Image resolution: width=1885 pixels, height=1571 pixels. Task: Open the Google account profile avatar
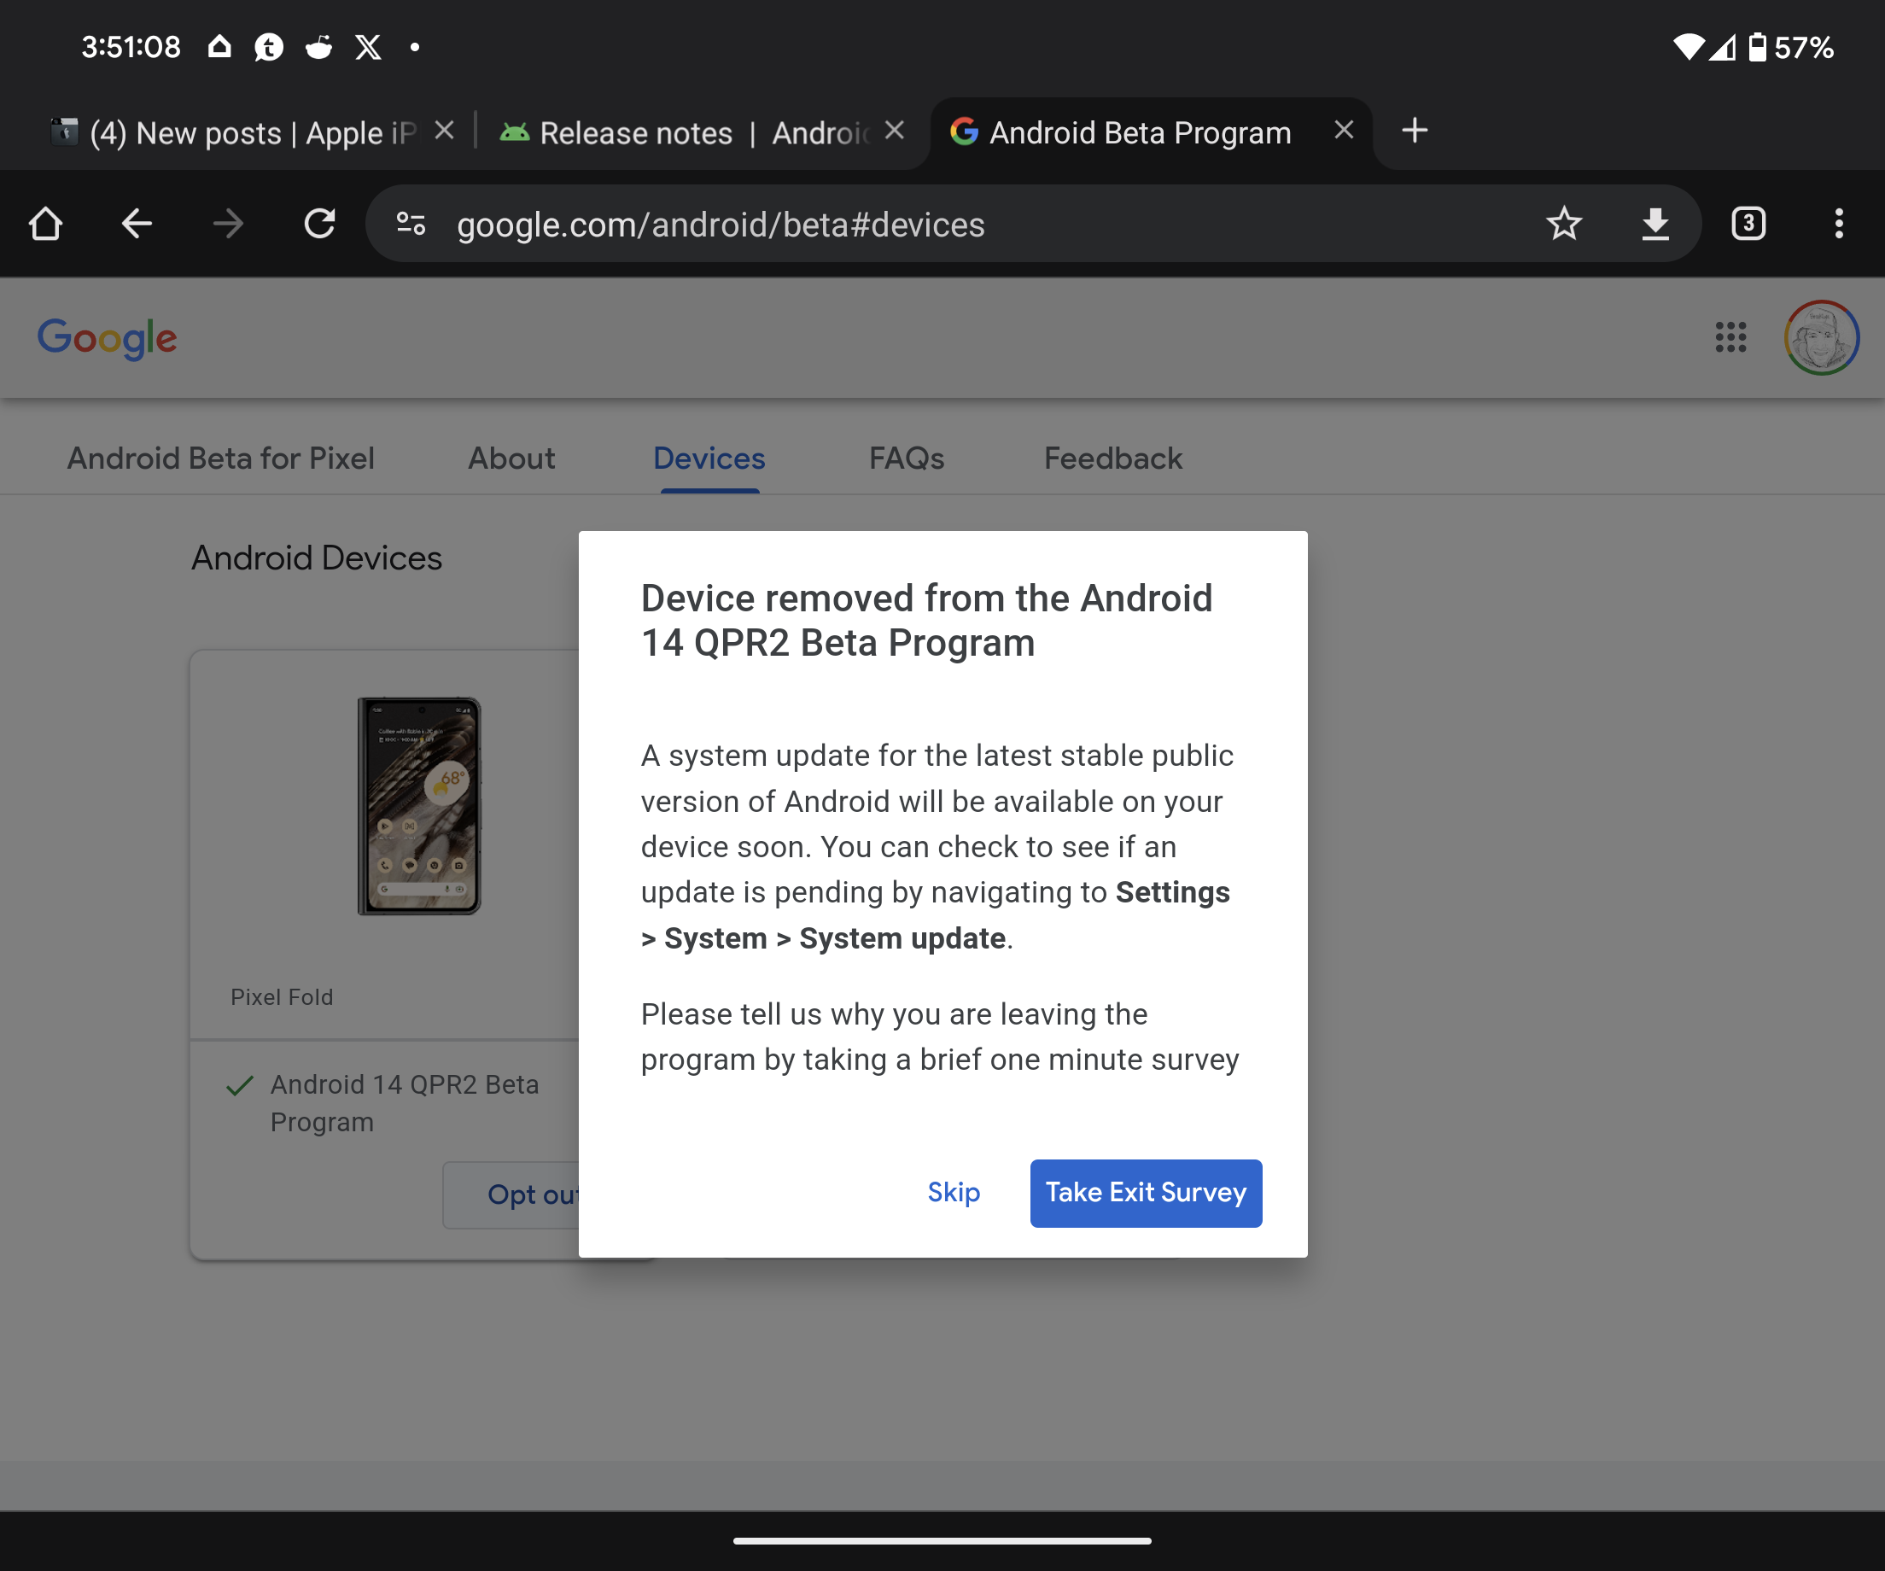[1821, 337]
